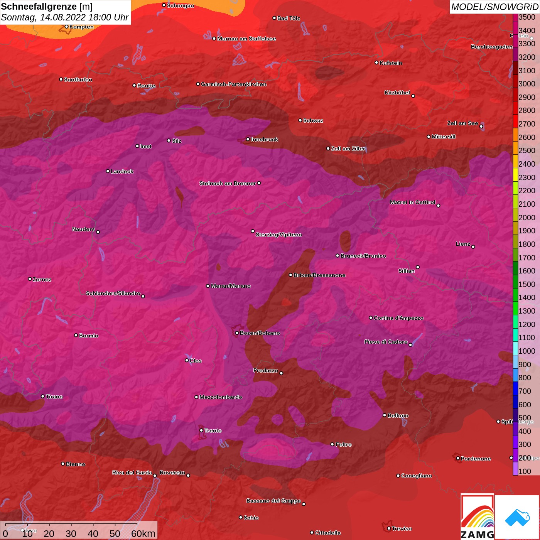Click the Innsbruck city marker dot
This screenshot has height=540, width=540.
pos(248,139)
